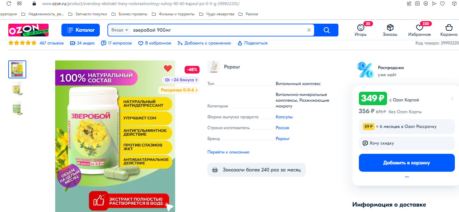Click the blue magnifier search button

pyautogui.click(x=326, y=30)
